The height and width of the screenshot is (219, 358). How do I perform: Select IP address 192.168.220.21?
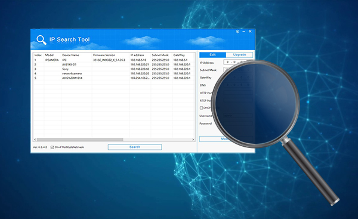click(140, 64)
